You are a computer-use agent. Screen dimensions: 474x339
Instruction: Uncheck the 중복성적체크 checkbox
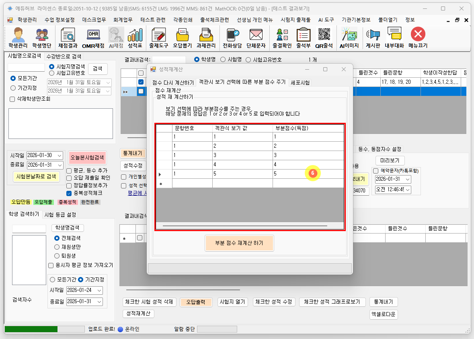point(69,193)
